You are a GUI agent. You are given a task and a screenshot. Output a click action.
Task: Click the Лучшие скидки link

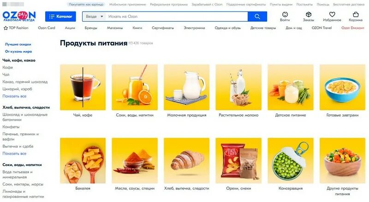tap(18, 44)
